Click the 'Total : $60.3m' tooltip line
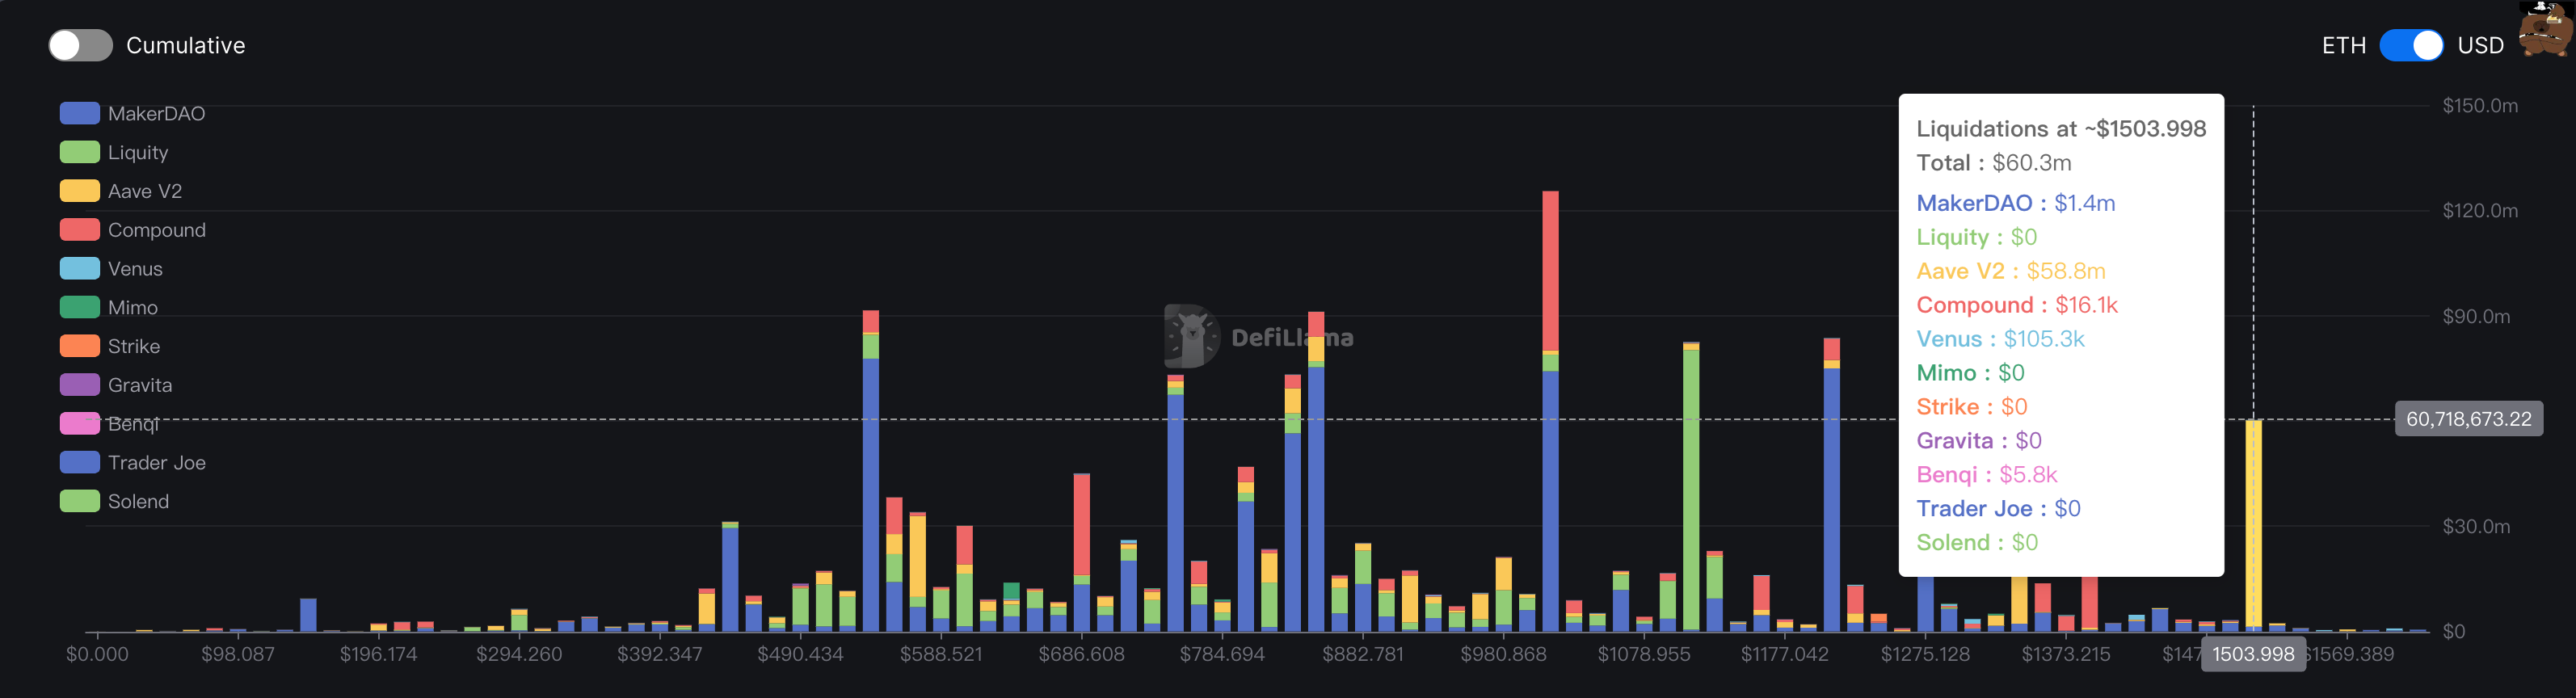 [1993, 163]
